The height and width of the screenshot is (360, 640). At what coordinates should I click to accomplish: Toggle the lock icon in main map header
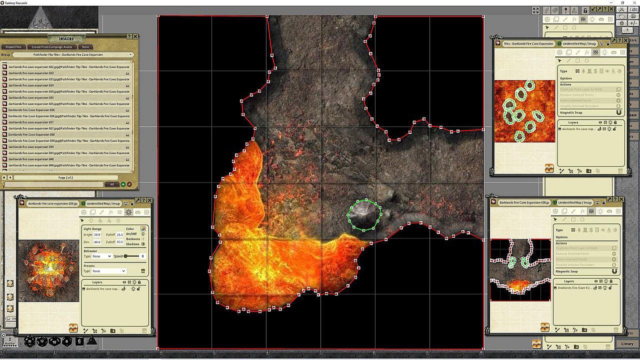click(584, 10)
